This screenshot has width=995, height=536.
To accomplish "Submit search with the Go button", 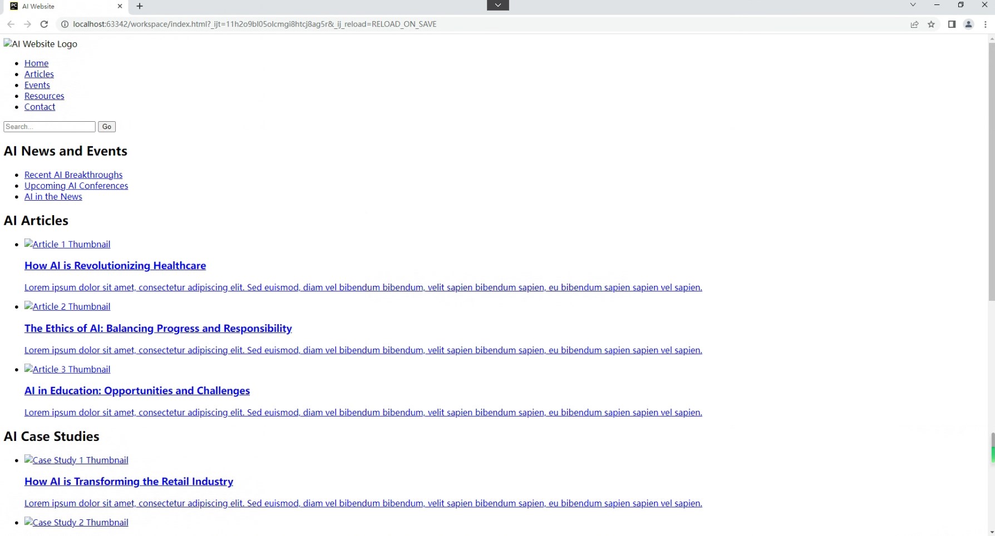I will click(107, 127).
